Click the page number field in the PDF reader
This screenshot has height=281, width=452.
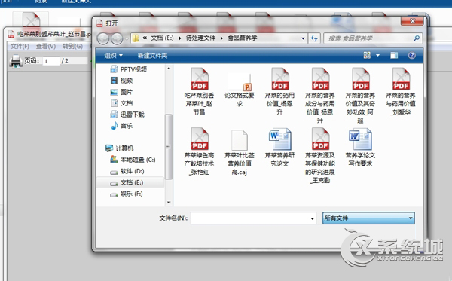pos(51,61)
